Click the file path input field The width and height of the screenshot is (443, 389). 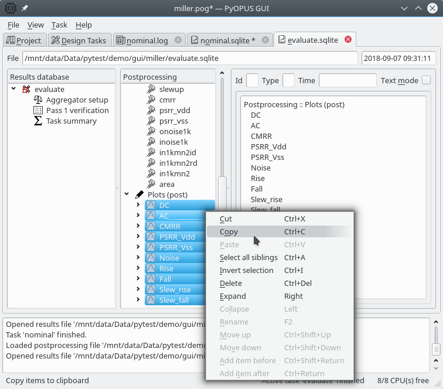click(190, 59)
